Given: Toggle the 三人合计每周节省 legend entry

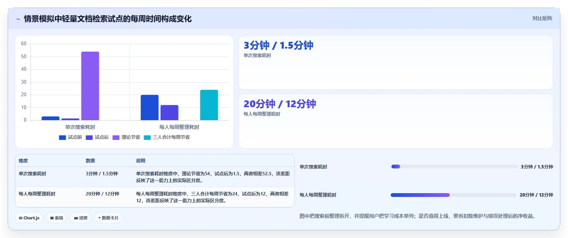Looking at the screenshot, I should pyautogui.click(x=167, y=137).
